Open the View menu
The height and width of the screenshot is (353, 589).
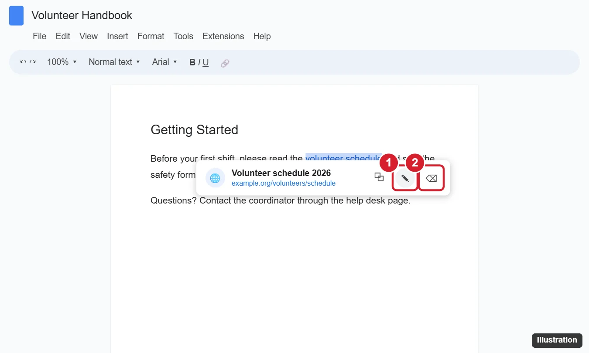[x=89, y=36]
